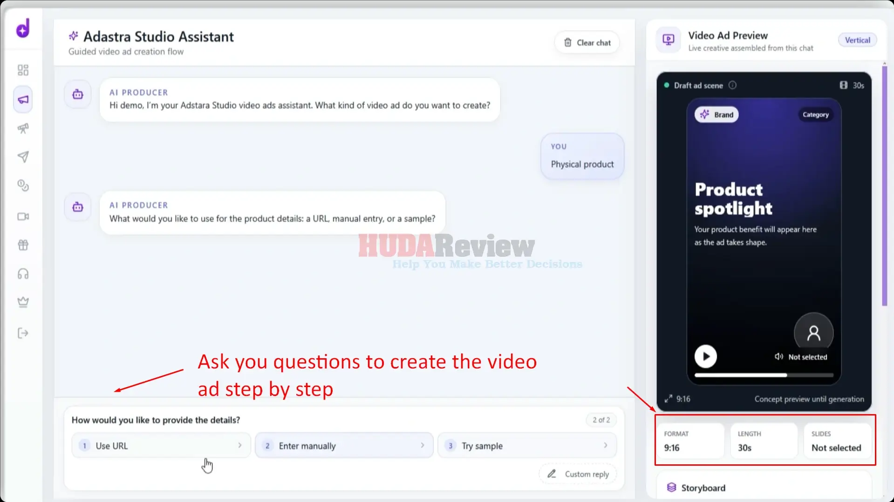This screenshot has height=502, width=894.
Task: Click the product details question message
Action: click(272, 213)
